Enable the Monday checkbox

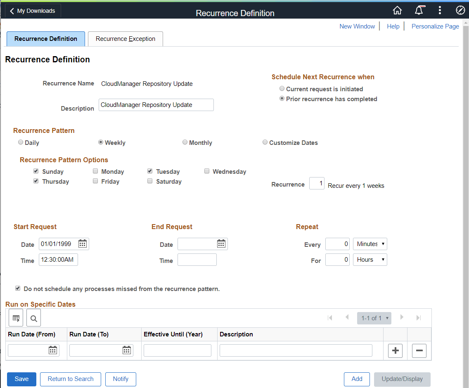(95, 170)
